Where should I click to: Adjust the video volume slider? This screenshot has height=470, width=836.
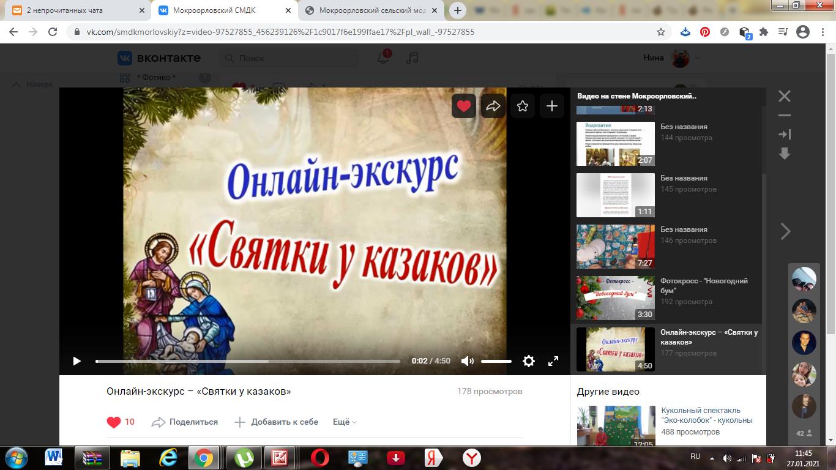496,361
